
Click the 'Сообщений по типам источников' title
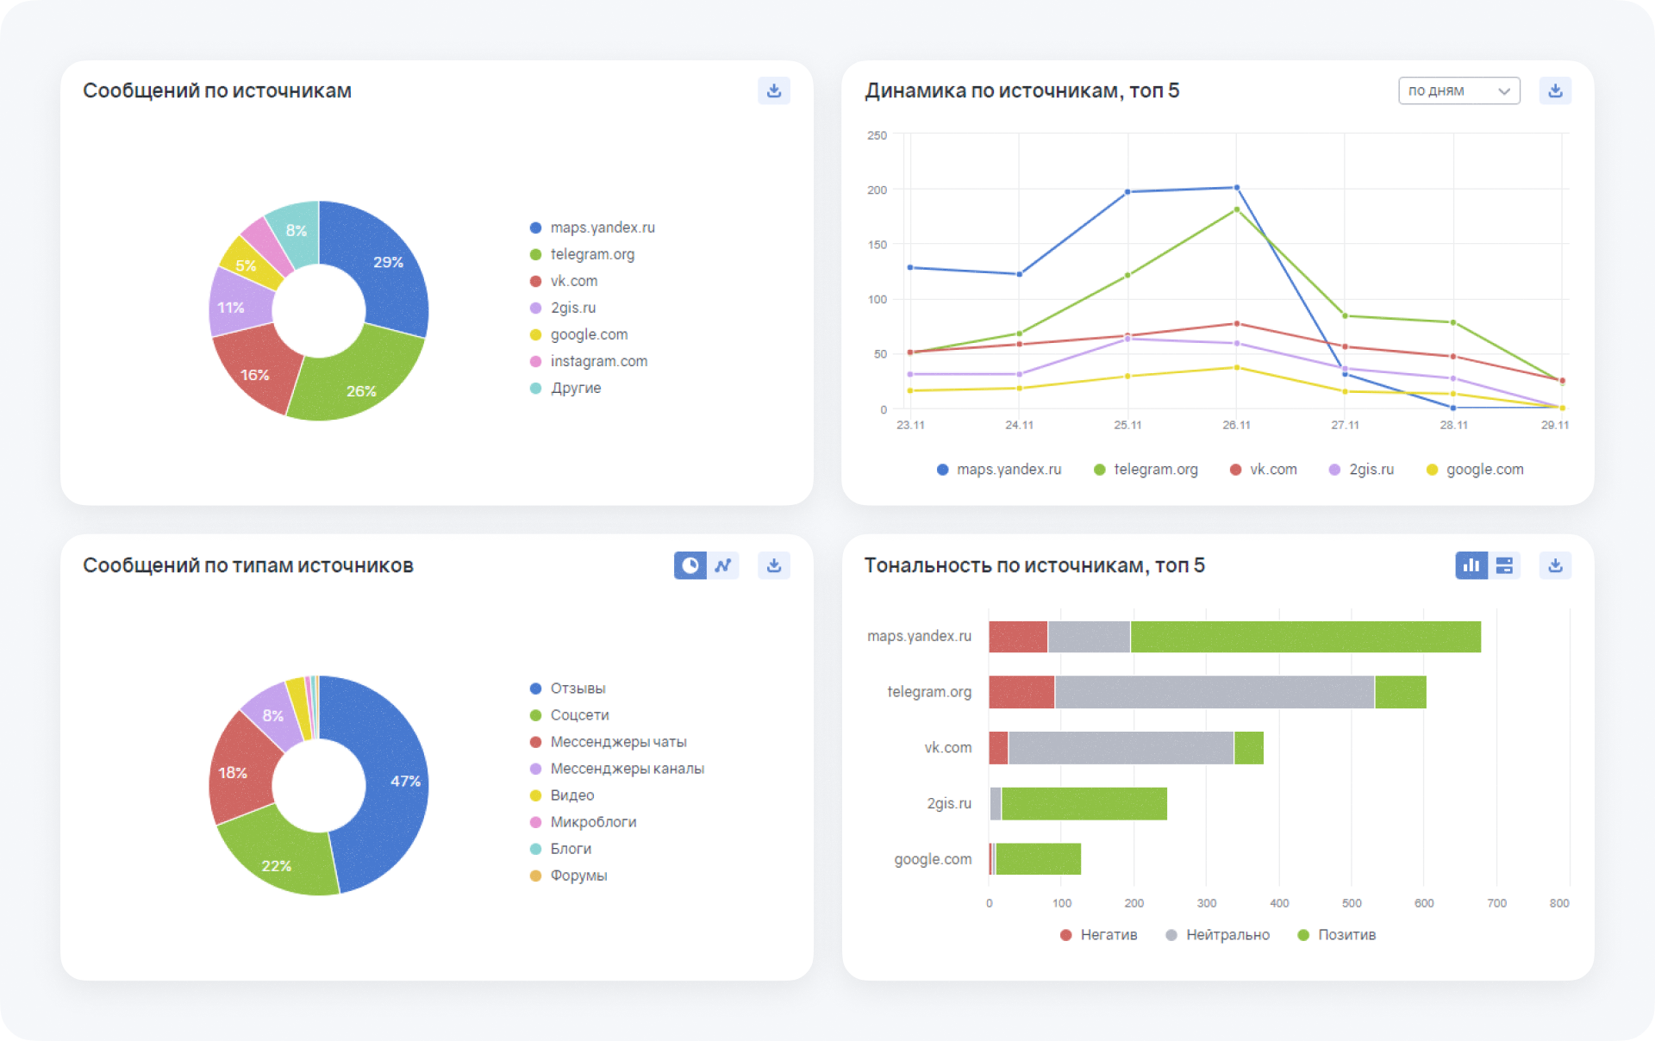coord(248,565)
